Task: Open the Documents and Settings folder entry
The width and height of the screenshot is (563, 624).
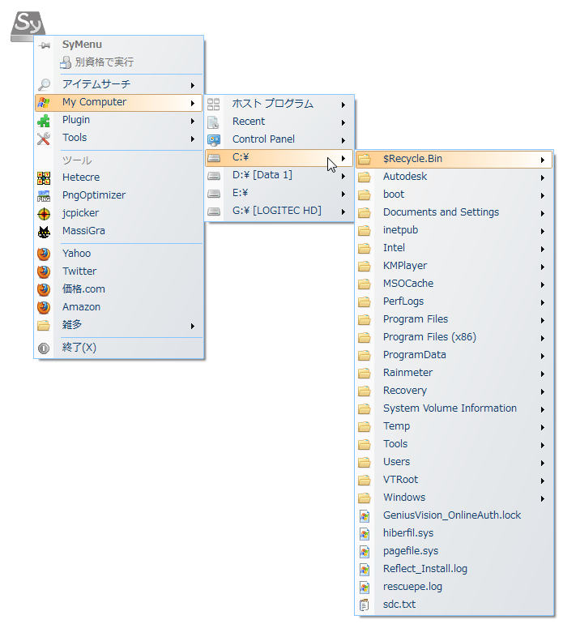Action: pyautogui.click(x=454, y=213)
